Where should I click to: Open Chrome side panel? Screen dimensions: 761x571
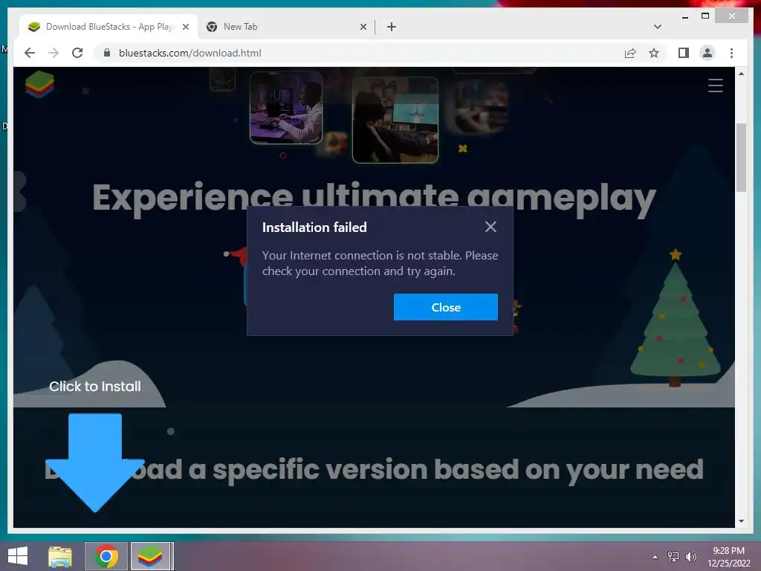[684, 53]
